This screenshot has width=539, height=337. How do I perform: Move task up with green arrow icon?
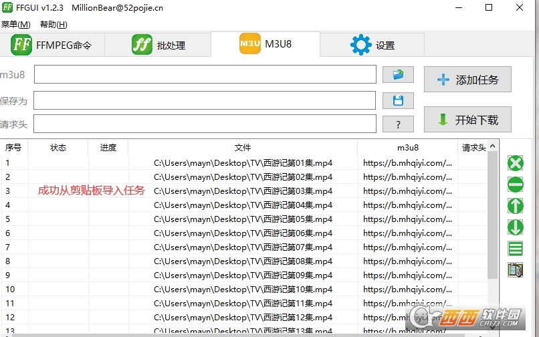516,207
